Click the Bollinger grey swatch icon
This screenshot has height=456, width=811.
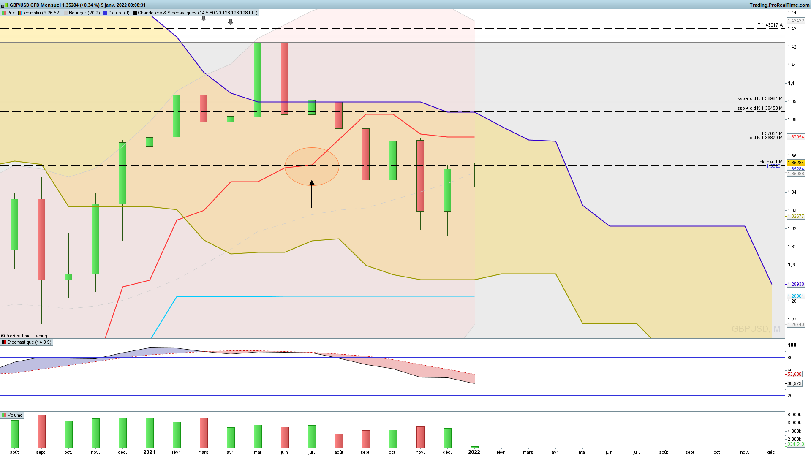65,13
